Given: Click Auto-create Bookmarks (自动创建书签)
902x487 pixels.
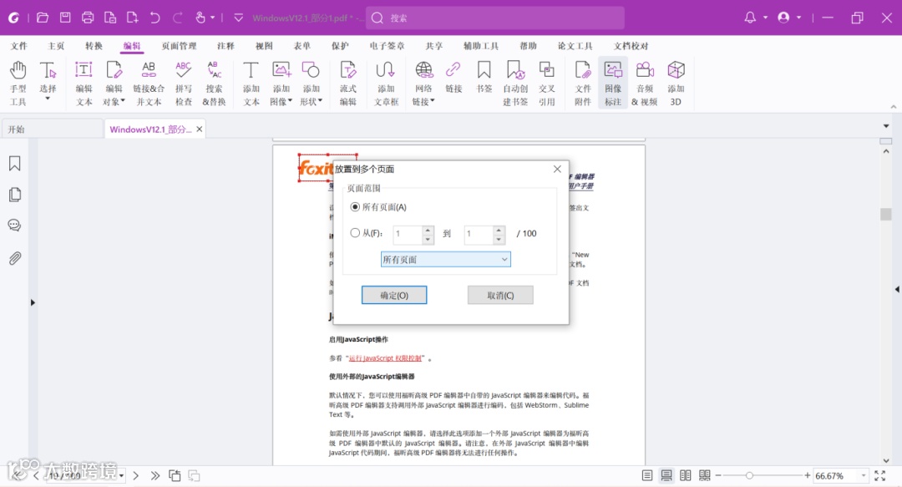Looking at the screenshot, I should [515, 84].
